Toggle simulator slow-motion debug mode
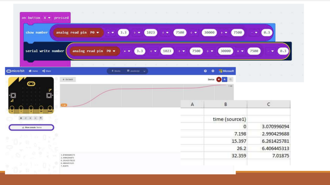Image resolution: width=330 pixels, height=185 pixels. 31,118
